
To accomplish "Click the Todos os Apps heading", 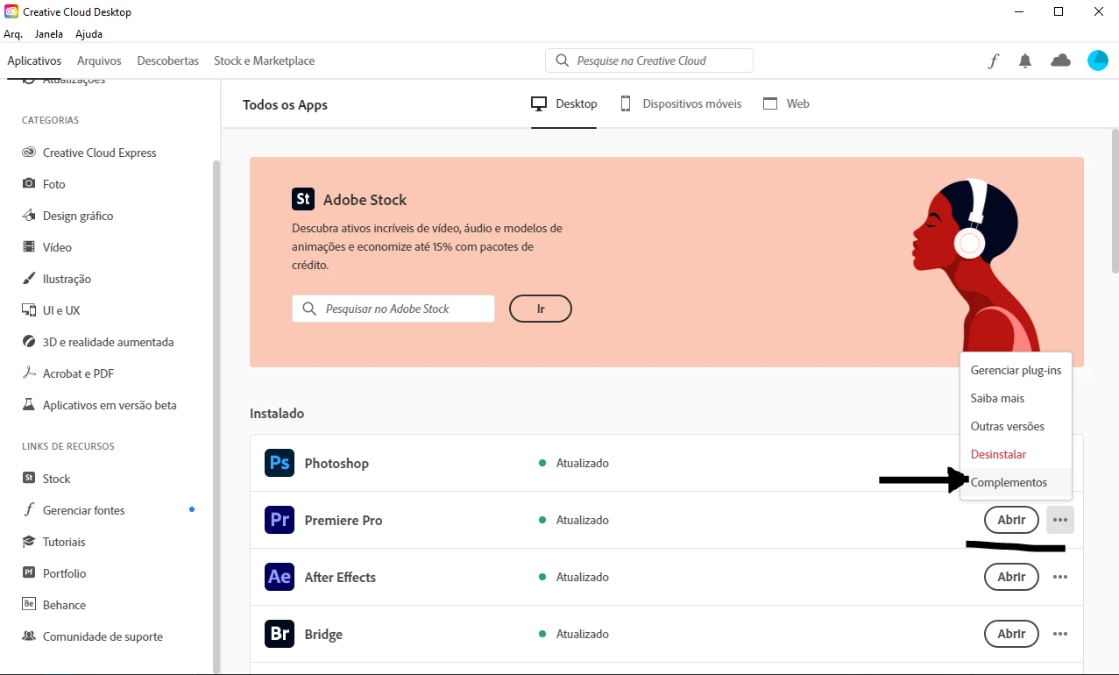I will [x=285, y=104].
